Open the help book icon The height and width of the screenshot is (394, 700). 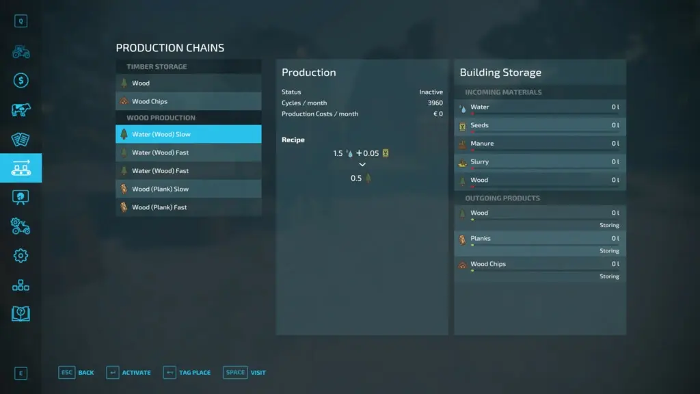click(21, 314)
